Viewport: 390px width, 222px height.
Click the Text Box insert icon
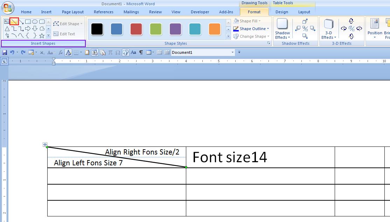7,21
